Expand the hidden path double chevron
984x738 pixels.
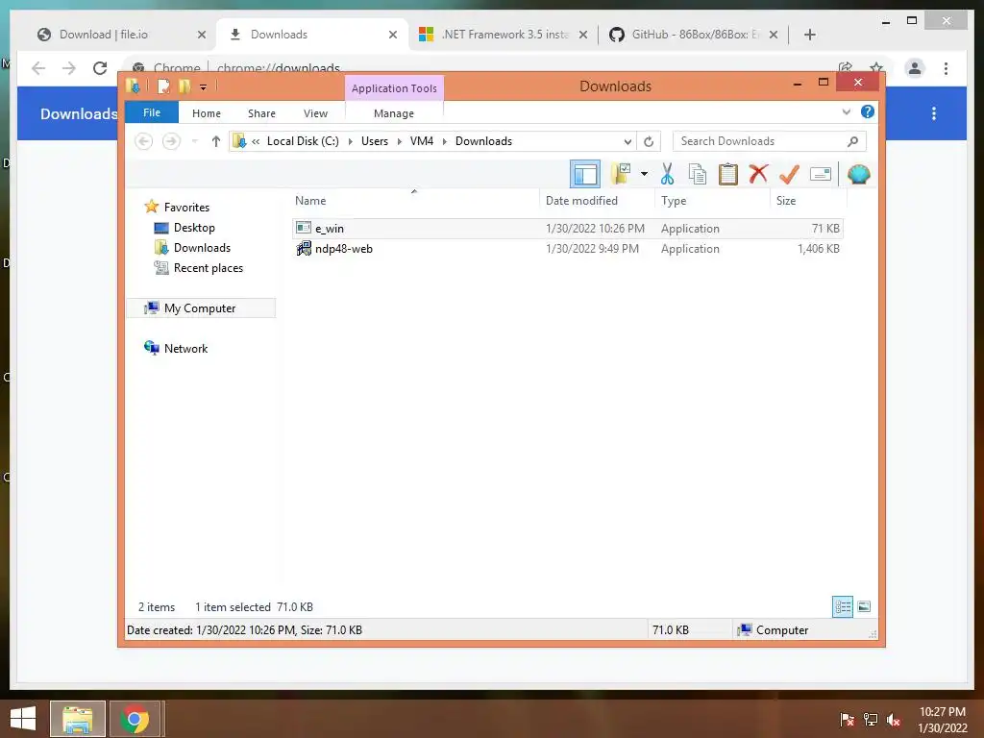[x=256, y=141]
